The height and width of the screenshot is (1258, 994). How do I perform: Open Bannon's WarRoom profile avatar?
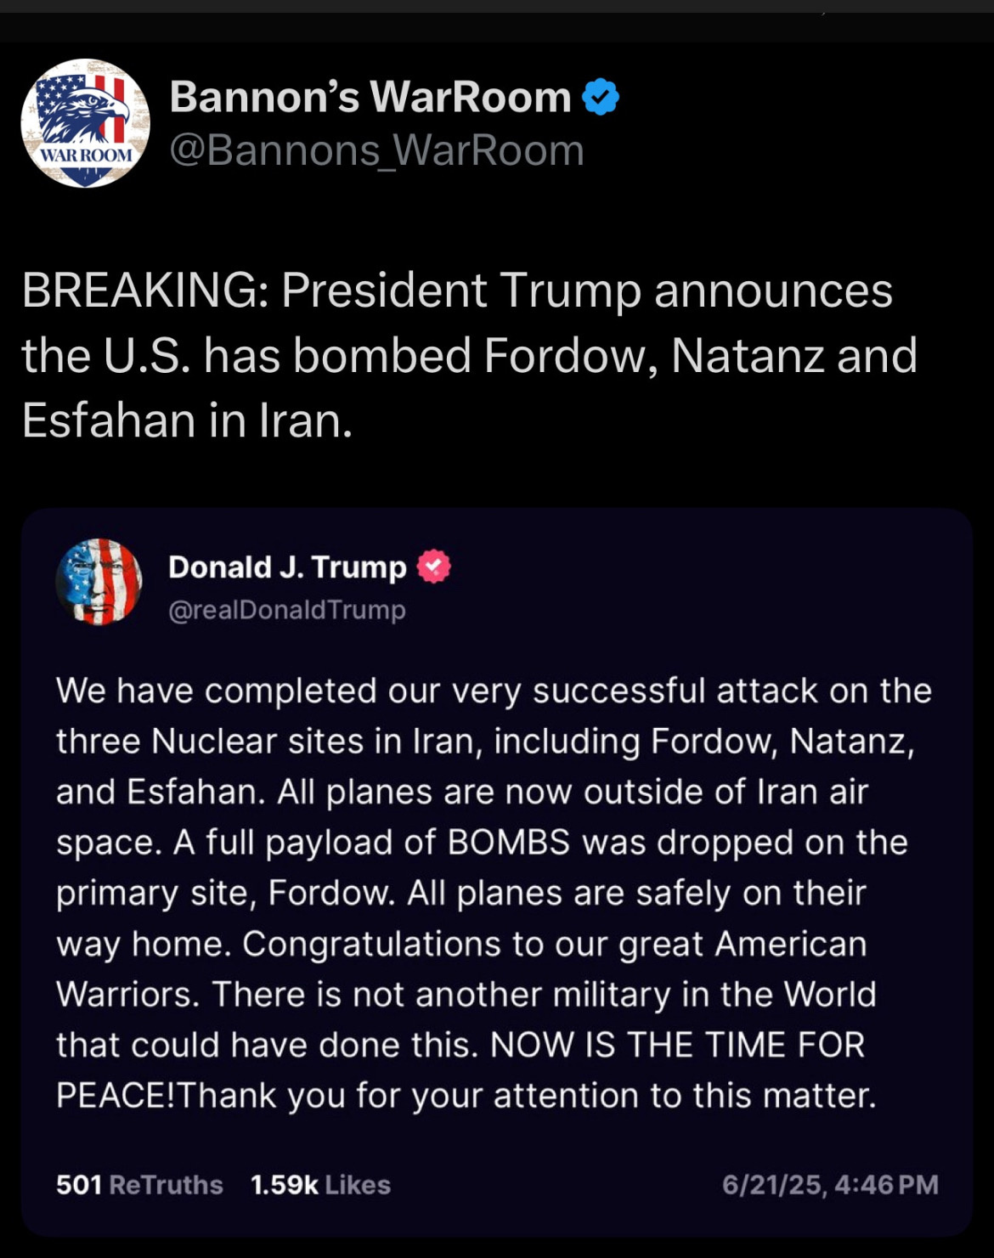click(85, 123)
